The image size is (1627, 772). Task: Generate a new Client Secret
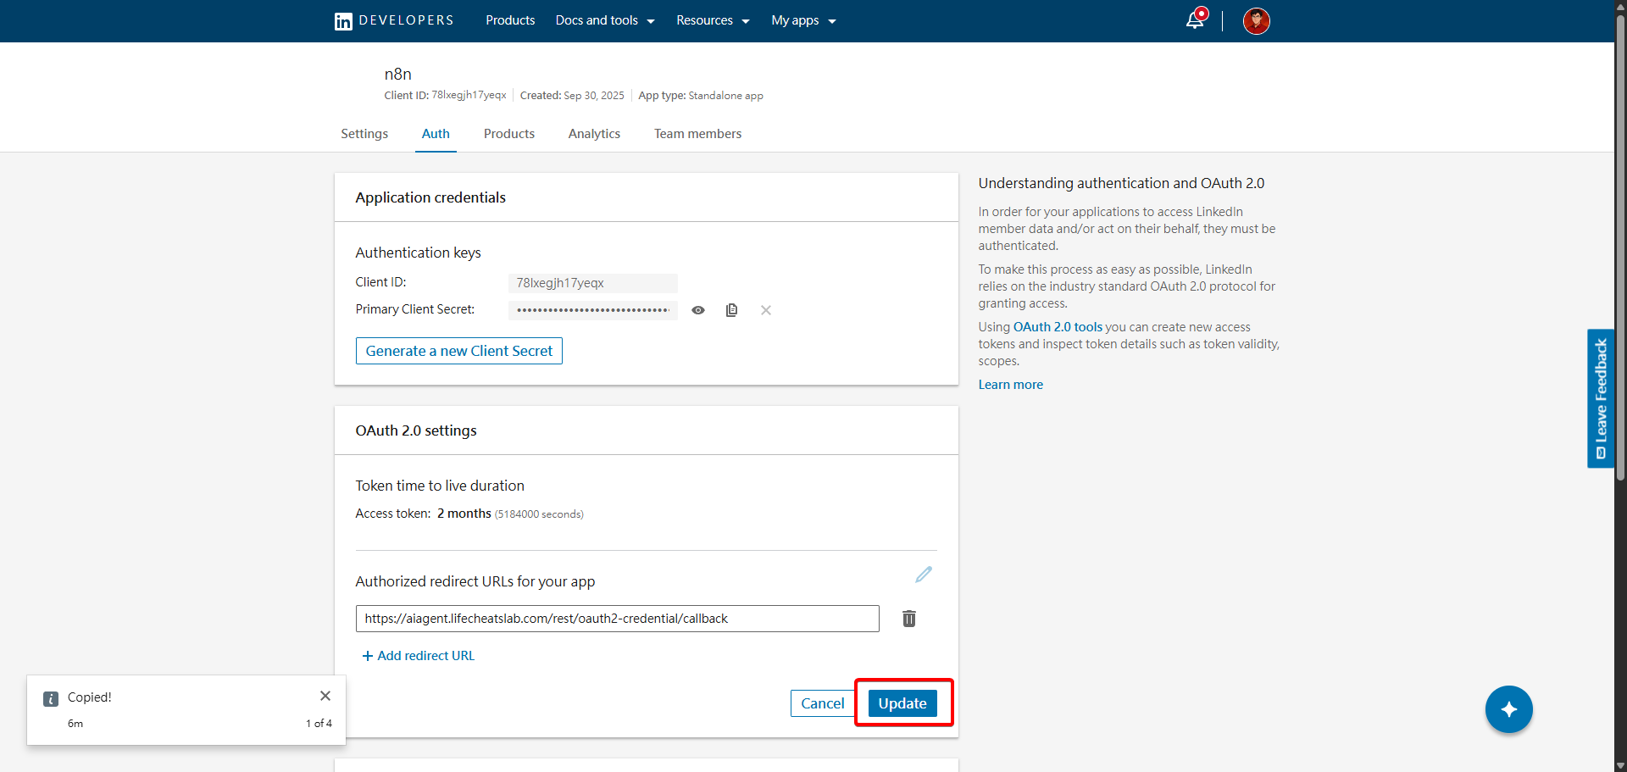point(458,350)
